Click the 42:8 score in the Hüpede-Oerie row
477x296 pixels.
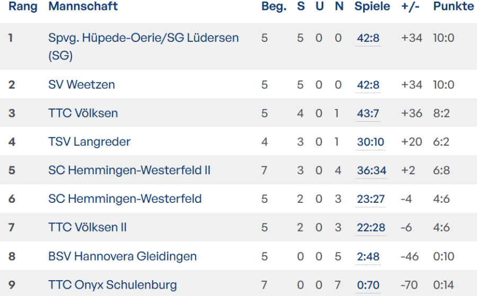click(x=368, y=38)
